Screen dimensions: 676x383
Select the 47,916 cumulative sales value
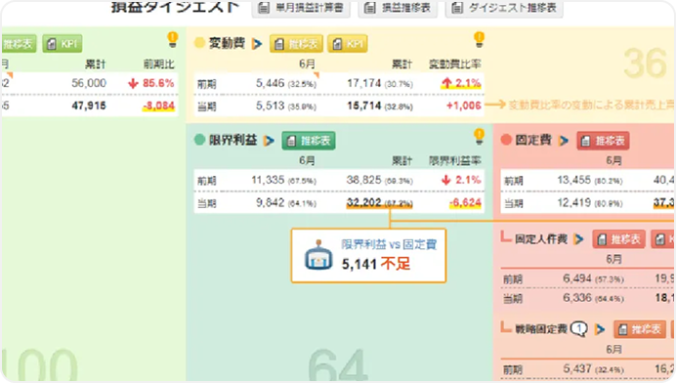tap(89, 106)
